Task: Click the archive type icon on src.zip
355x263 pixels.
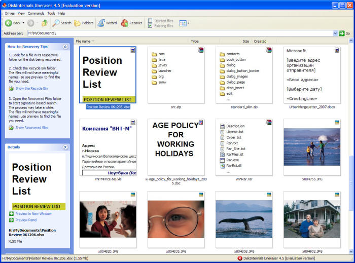Action: pyautogui.click(x=201, y=50)
